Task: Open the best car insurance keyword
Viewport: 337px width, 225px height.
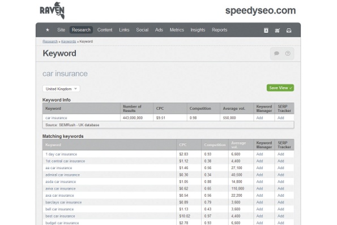Action: [60, 216]
